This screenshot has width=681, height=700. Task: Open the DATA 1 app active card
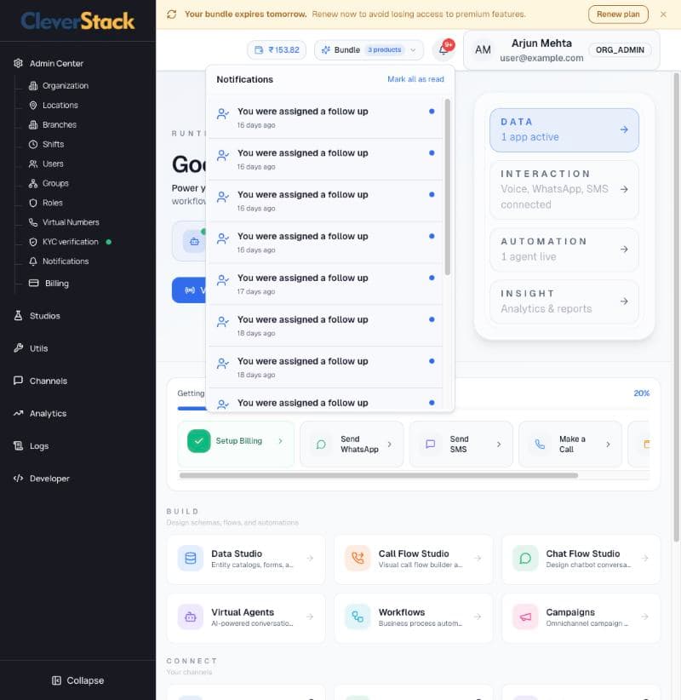pos(564,130)
